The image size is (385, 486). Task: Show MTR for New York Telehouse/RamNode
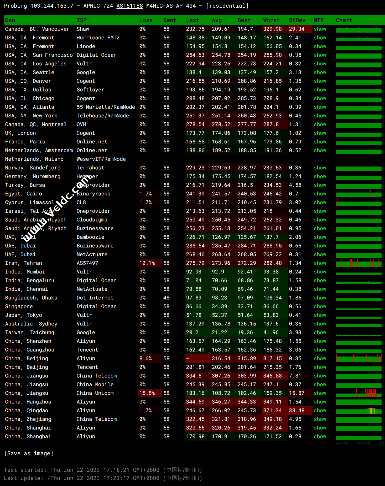tap(320, 116)
